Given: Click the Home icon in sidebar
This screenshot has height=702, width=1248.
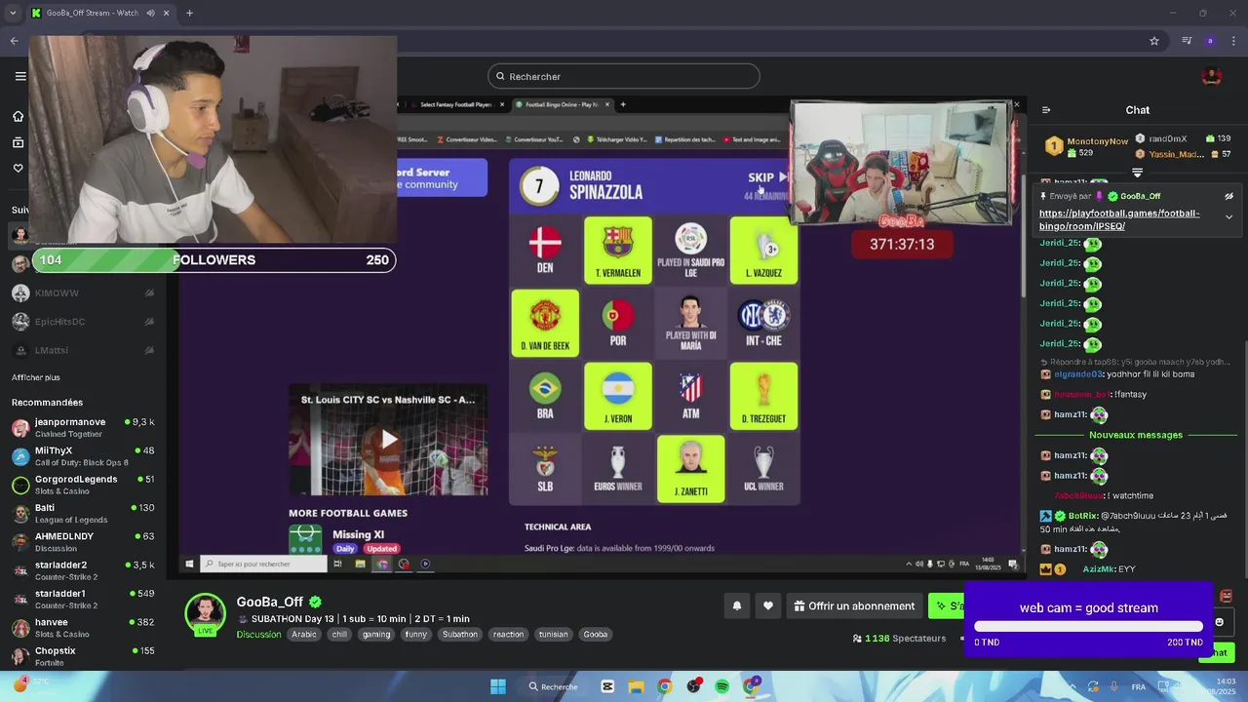Looking at the screenshot, I should [18, 116].
